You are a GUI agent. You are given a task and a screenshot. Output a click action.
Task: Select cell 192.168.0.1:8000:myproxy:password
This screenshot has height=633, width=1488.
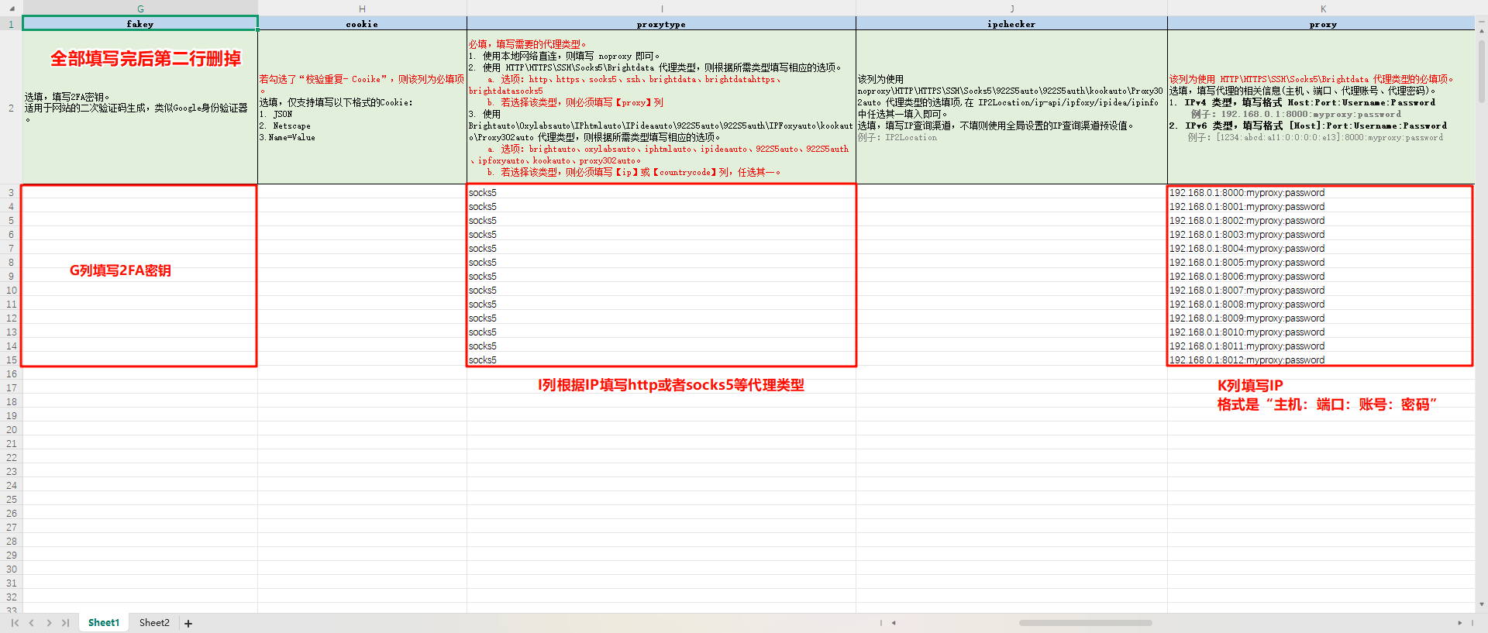pos(1321,193)
